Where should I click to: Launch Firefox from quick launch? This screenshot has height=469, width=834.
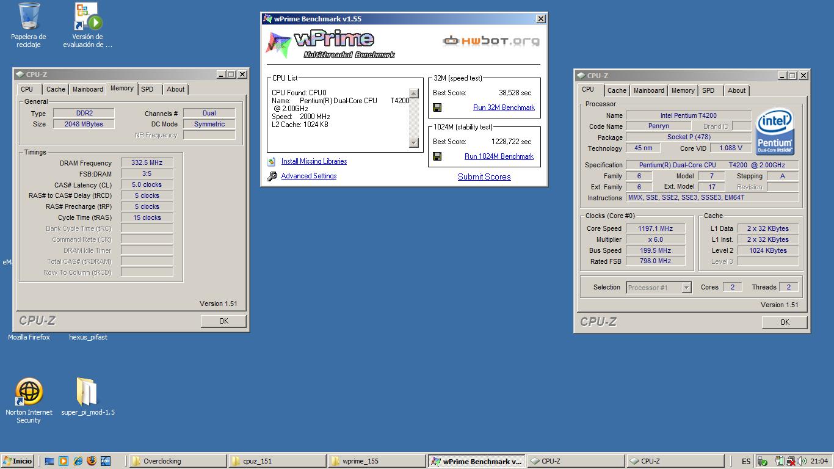click(92, 461)
